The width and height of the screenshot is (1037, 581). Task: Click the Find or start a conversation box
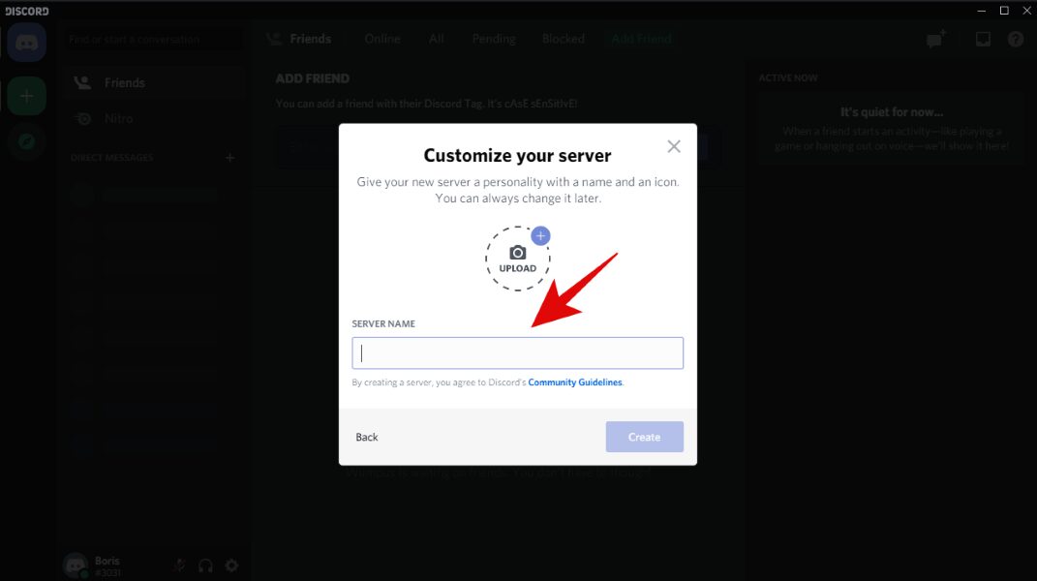pyautogui.click(x=153, y=39)
